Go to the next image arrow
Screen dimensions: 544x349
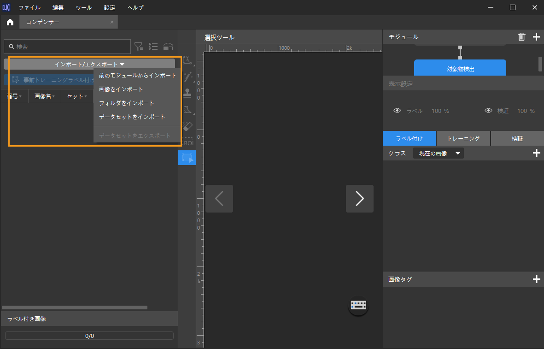click(359, 199)
